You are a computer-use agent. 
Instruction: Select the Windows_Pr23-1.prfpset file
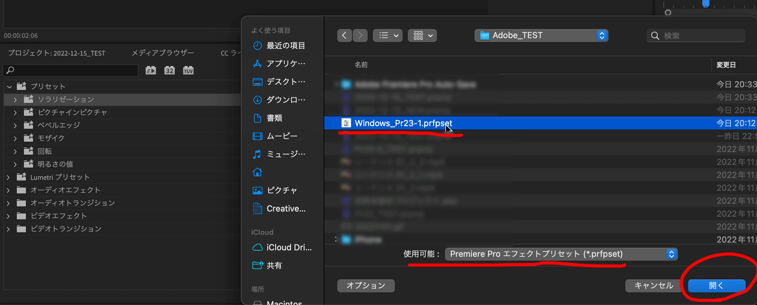(x=540, y=123)
